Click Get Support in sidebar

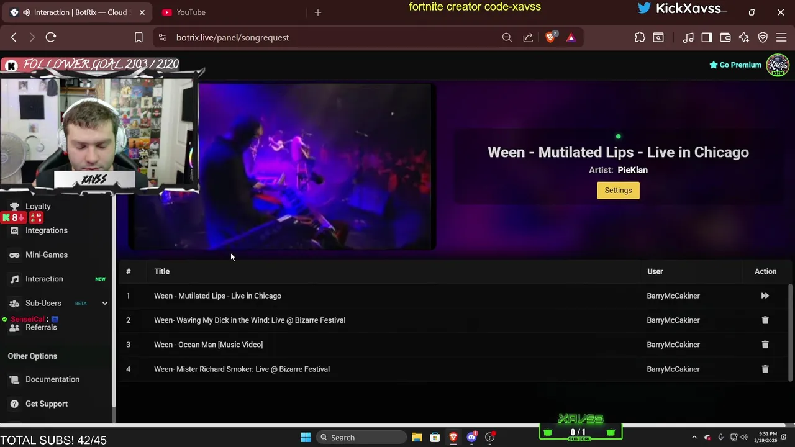[47, 404]
